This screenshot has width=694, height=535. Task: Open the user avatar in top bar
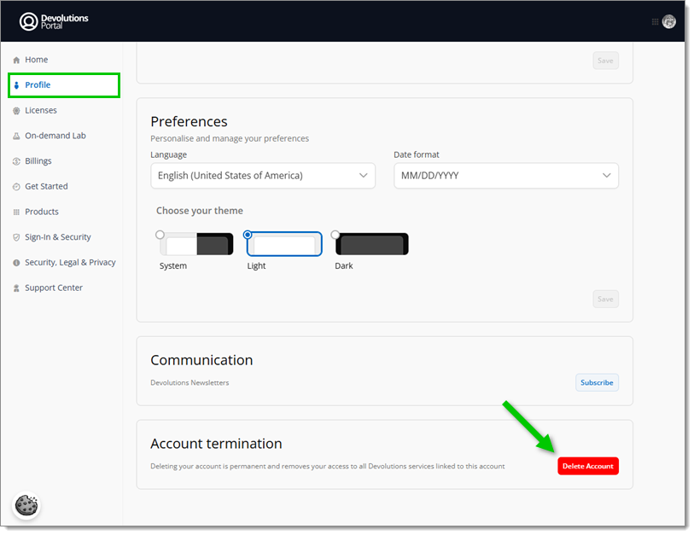tap(668, 21)
